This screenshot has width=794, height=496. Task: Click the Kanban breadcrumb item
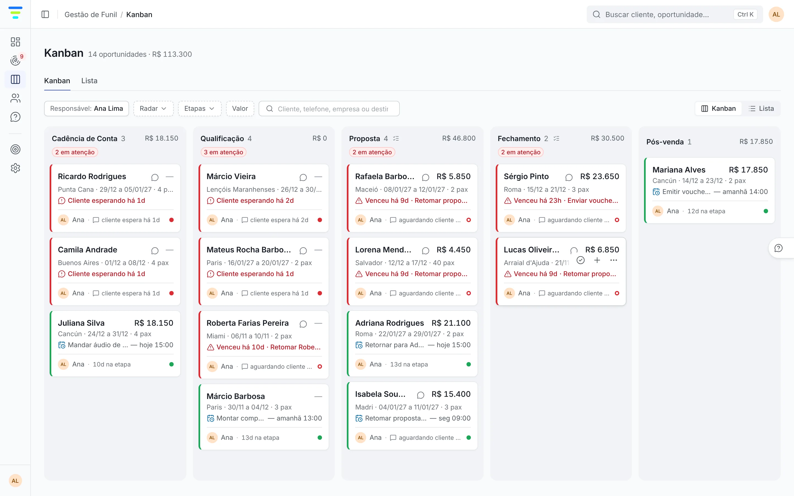click(139, 14)
